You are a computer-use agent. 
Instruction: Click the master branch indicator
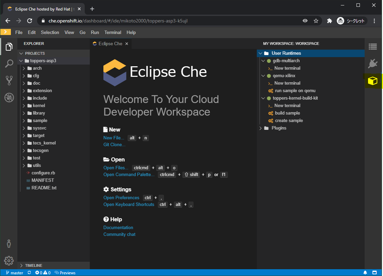click(x=14, y=273)
